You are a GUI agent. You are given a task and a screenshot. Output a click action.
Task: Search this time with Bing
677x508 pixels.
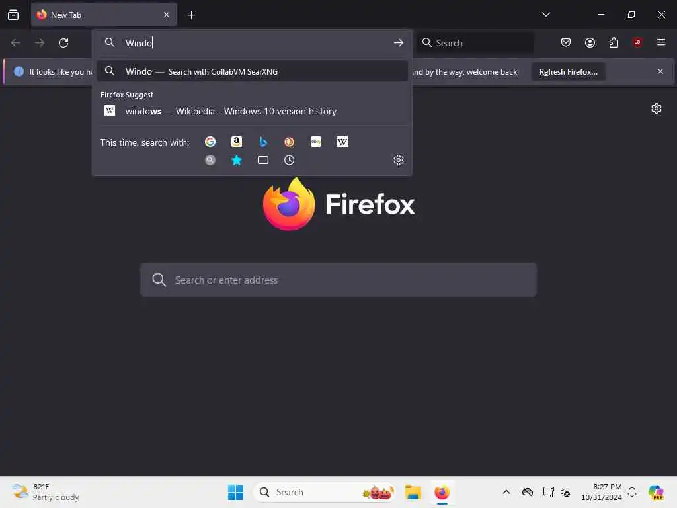click(x=263, y=142)
